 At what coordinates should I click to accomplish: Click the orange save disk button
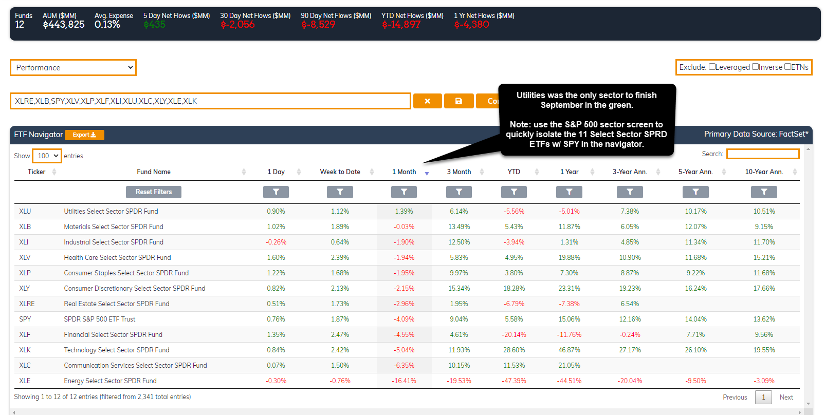pyautogui.click(x=459, y=101)
